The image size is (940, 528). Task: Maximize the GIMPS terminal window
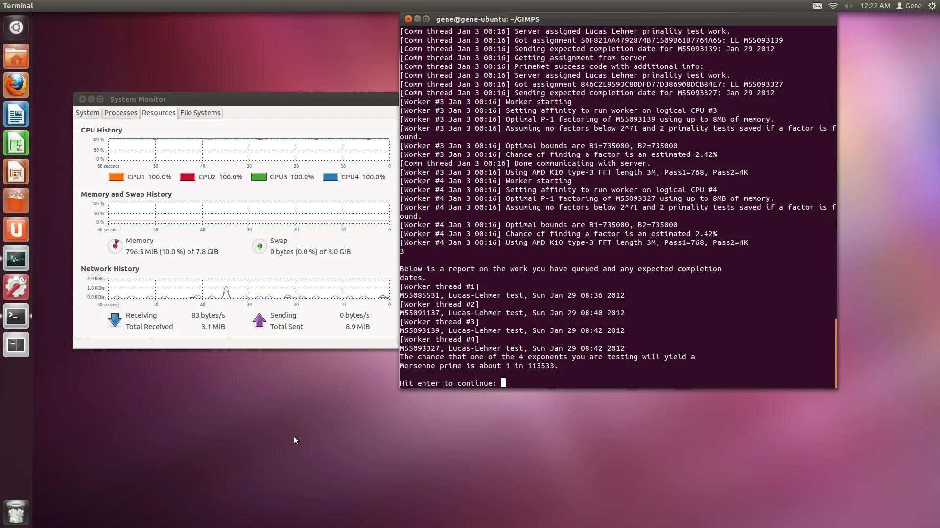click(x=426, y=19)
